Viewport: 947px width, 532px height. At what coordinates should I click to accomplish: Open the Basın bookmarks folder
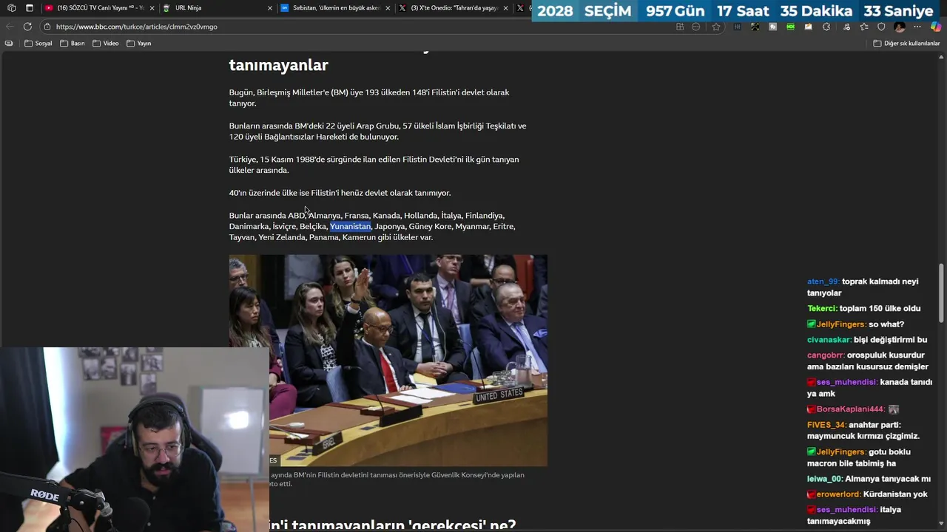[x=73, y=44]
